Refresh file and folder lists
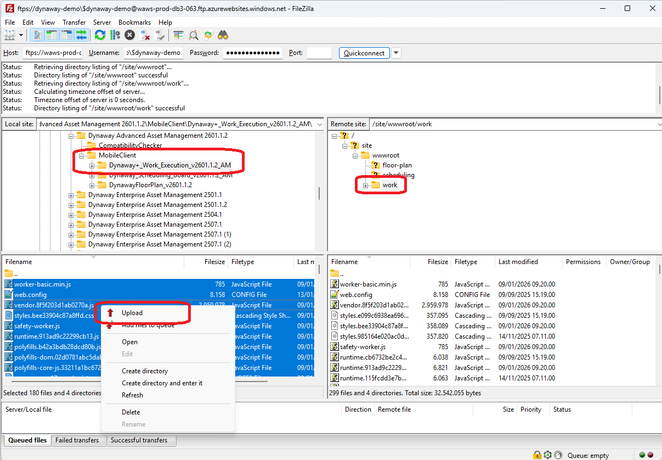The height and width of the screenshot is (460, 662). point(100,35)
